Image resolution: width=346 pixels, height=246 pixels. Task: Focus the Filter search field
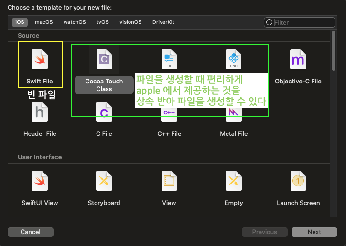(x=300, y=22)
